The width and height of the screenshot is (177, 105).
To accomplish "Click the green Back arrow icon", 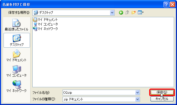I will click(x=121, y=12).
